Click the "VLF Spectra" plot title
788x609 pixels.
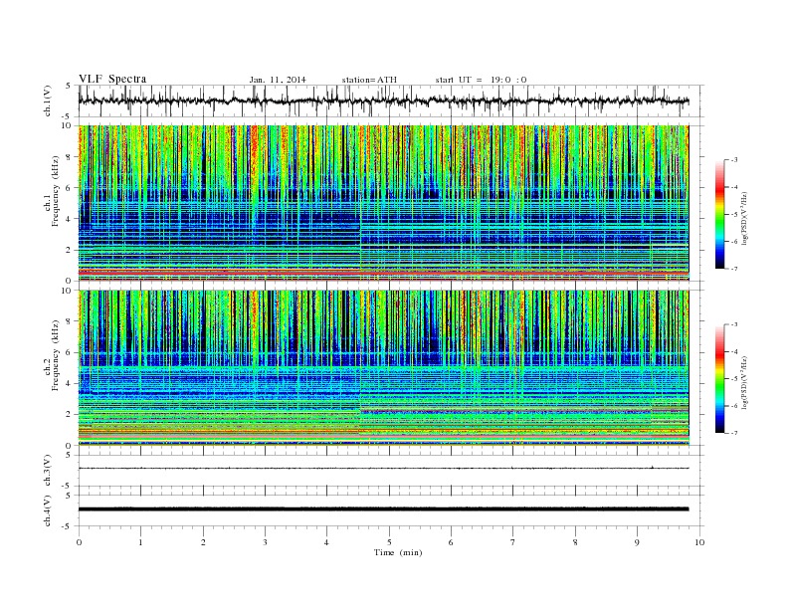pyautogui.click(x=112, y=79)
